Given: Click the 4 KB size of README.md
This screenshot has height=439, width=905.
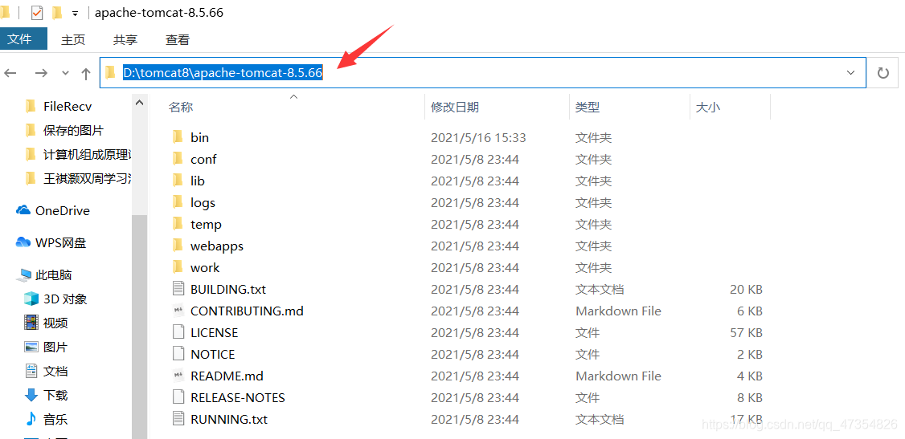Looking at the screenshot, I should coord(750,376).
